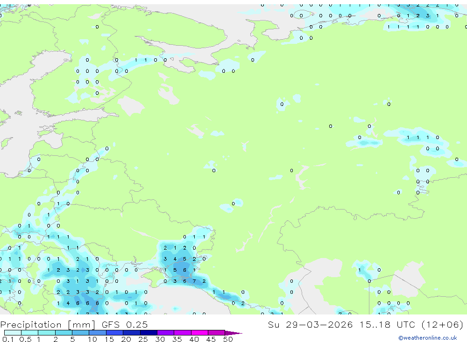Viewport: 467px width, 342px height.
Task: Click the 1–2 mm legend color swatch
Action: (47, 333)
